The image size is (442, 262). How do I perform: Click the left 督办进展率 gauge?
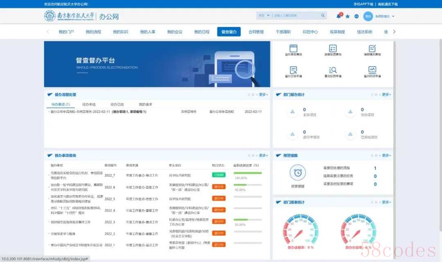pos(300,229)
